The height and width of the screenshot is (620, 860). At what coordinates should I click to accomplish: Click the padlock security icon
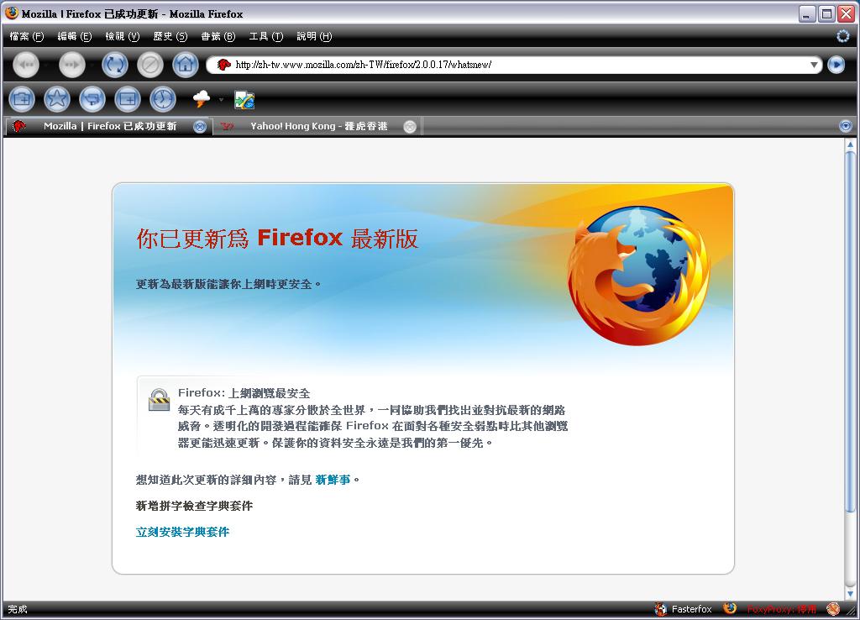(x=159, y=399)
